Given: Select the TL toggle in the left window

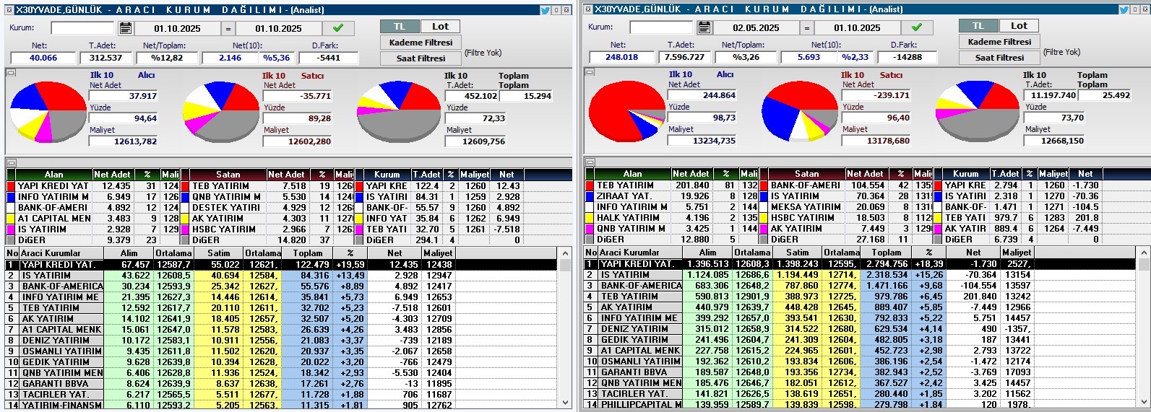Looking at the screenshot, I should 400,26.
